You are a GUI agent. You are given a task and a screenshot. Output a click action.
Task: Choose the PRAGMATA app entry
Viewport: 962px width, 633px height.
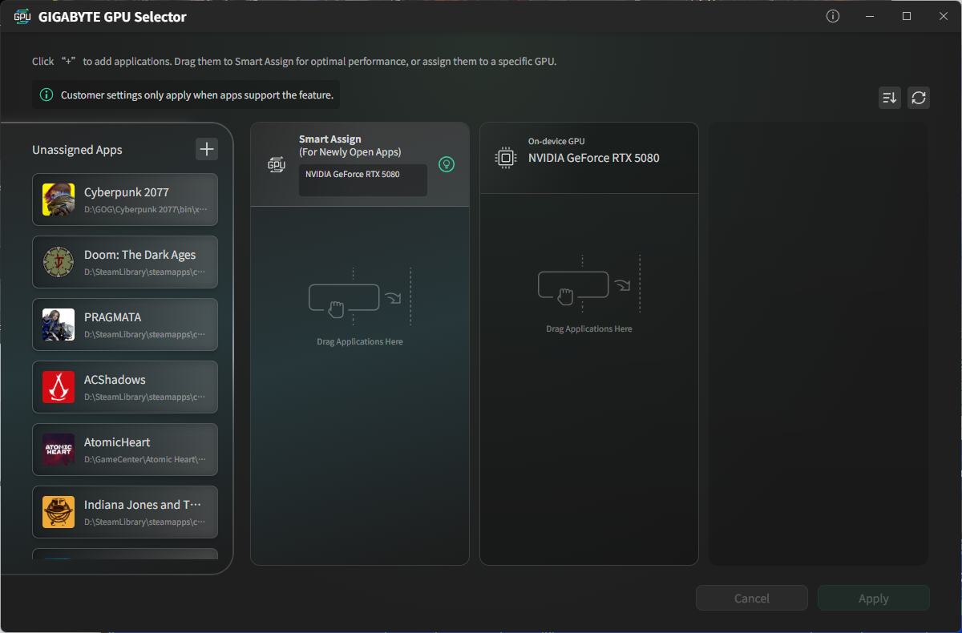pos(125,325)
